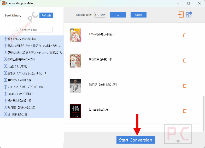205x148 pixels.
Task: Click title text 禍 無料お試し版 in conversion list
Action: [x=99, y=110]
